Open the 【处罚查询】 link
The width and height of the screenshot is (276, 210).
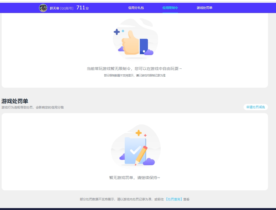(x=174, y=199)
